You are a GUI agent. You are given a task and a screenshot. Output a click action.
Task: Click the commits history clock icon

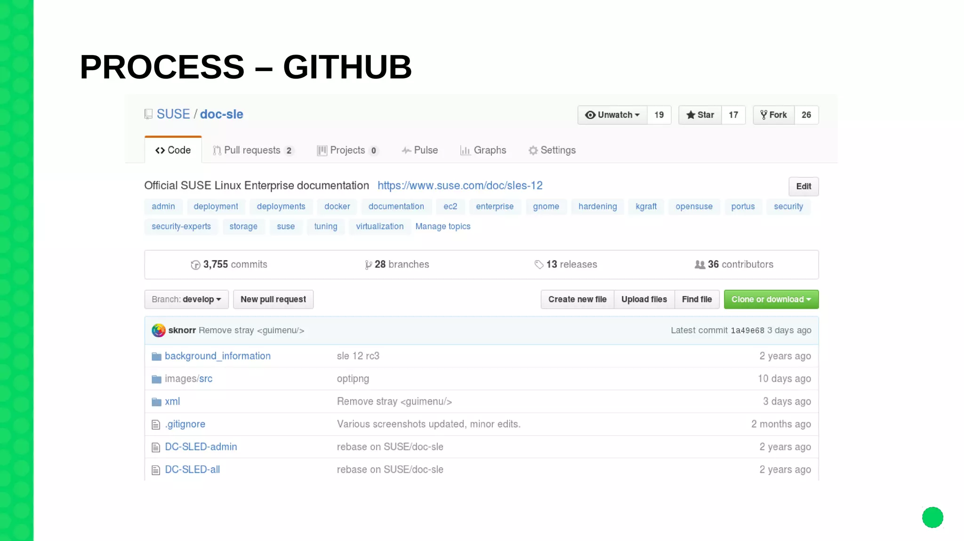pyautogui.click(x=195, y=265)
